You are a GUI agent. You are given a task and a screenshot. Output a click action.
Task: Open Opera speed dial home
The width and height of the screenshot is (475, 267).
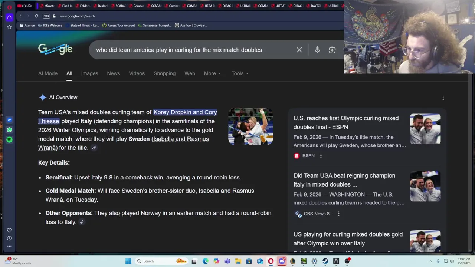[9, 17]
